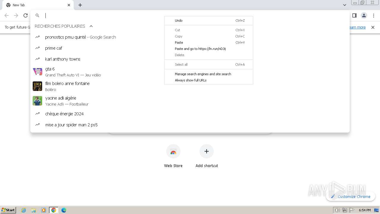This screenshot has width=380, height=214.
Task: Follow the Learn more link
Action: (357, 27)
